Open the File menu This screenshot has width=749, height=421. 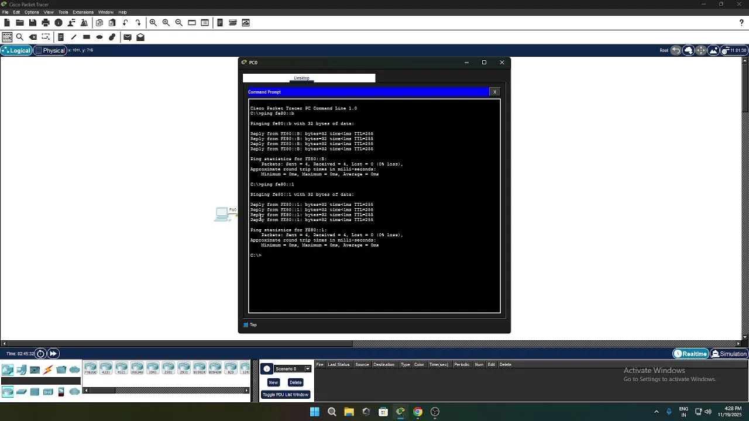[5, 12]
